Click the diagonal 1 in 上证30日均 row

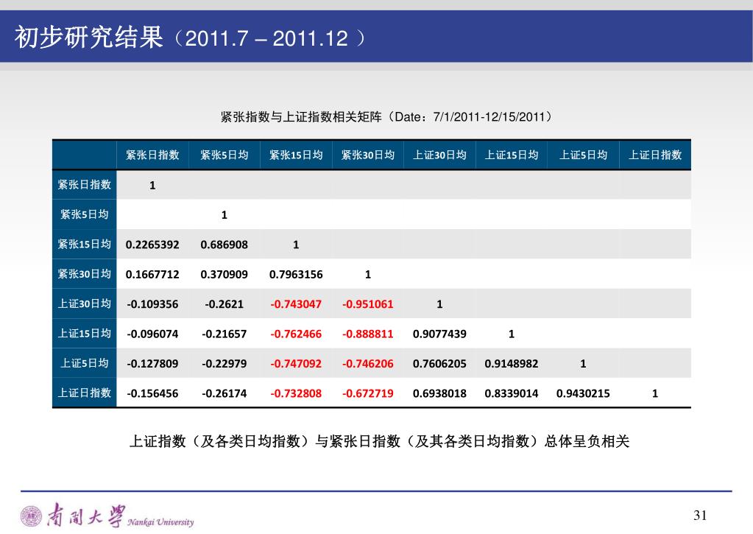[439, 304]
